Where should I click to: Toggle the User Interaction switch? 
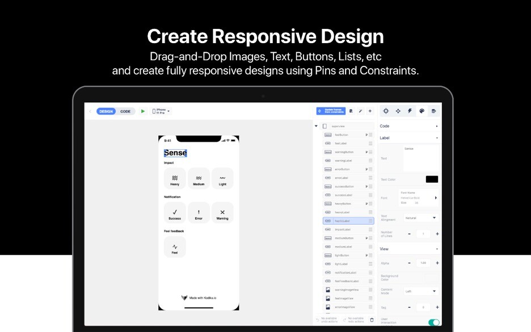[434, 322]
